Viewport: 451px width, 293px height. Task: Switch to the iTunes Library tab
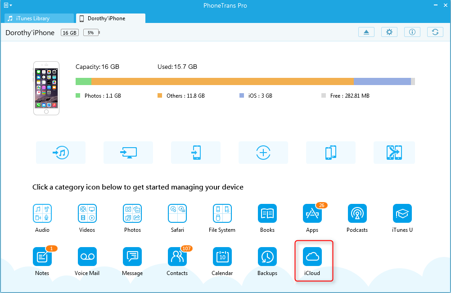coord(39,18)
